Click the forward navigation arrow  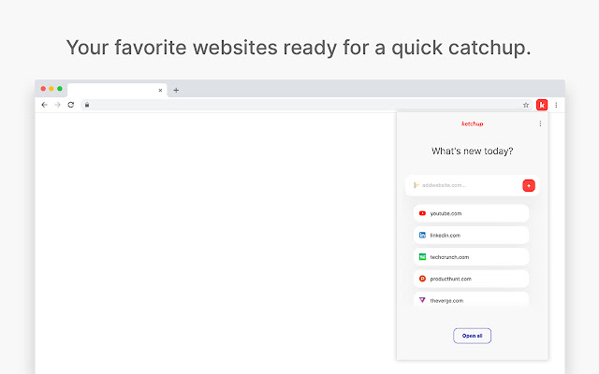[57, 105]
